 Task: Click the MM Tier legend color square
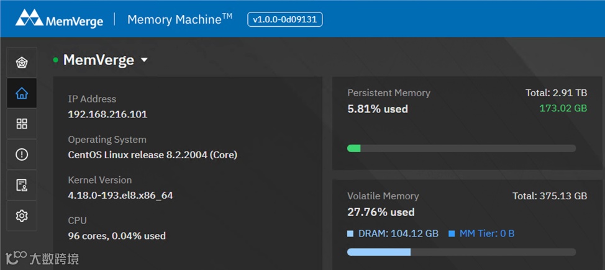point(452,234)
